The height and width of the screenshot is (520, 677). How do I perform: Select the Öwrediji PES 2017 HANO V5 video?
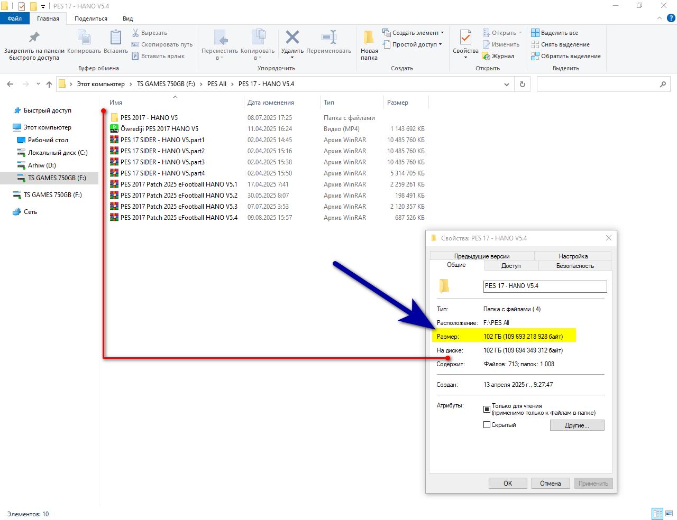click(x=159, y=129)
